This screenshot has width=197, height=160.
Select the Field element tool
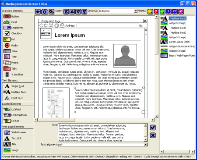[10, 22]
